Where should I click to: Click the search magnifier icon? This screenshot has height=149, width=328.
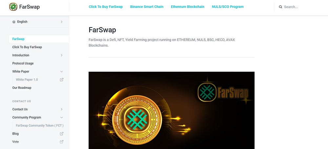click(x=280, y=7)
